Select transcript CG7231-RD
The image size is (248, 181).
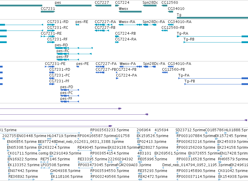(58, 22)
